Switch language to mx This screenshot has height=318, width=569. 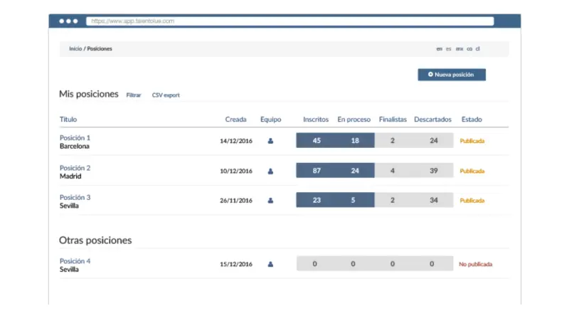(459, 49)
